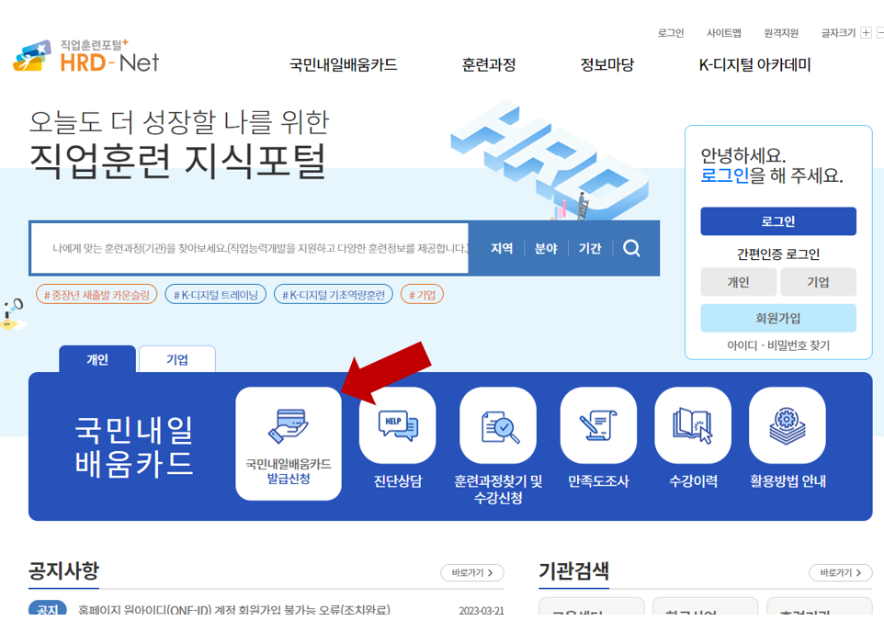Image resolution: width=884 pixels, height=621 pixels.
Task: Click the search magnifier icon
Action: pos(631,248)
